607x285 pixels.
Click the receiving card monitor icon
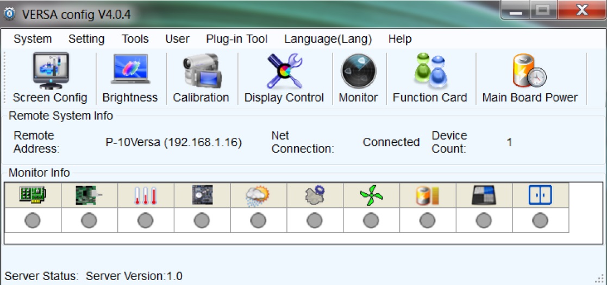pyautogui.click(x=89, y=195)
